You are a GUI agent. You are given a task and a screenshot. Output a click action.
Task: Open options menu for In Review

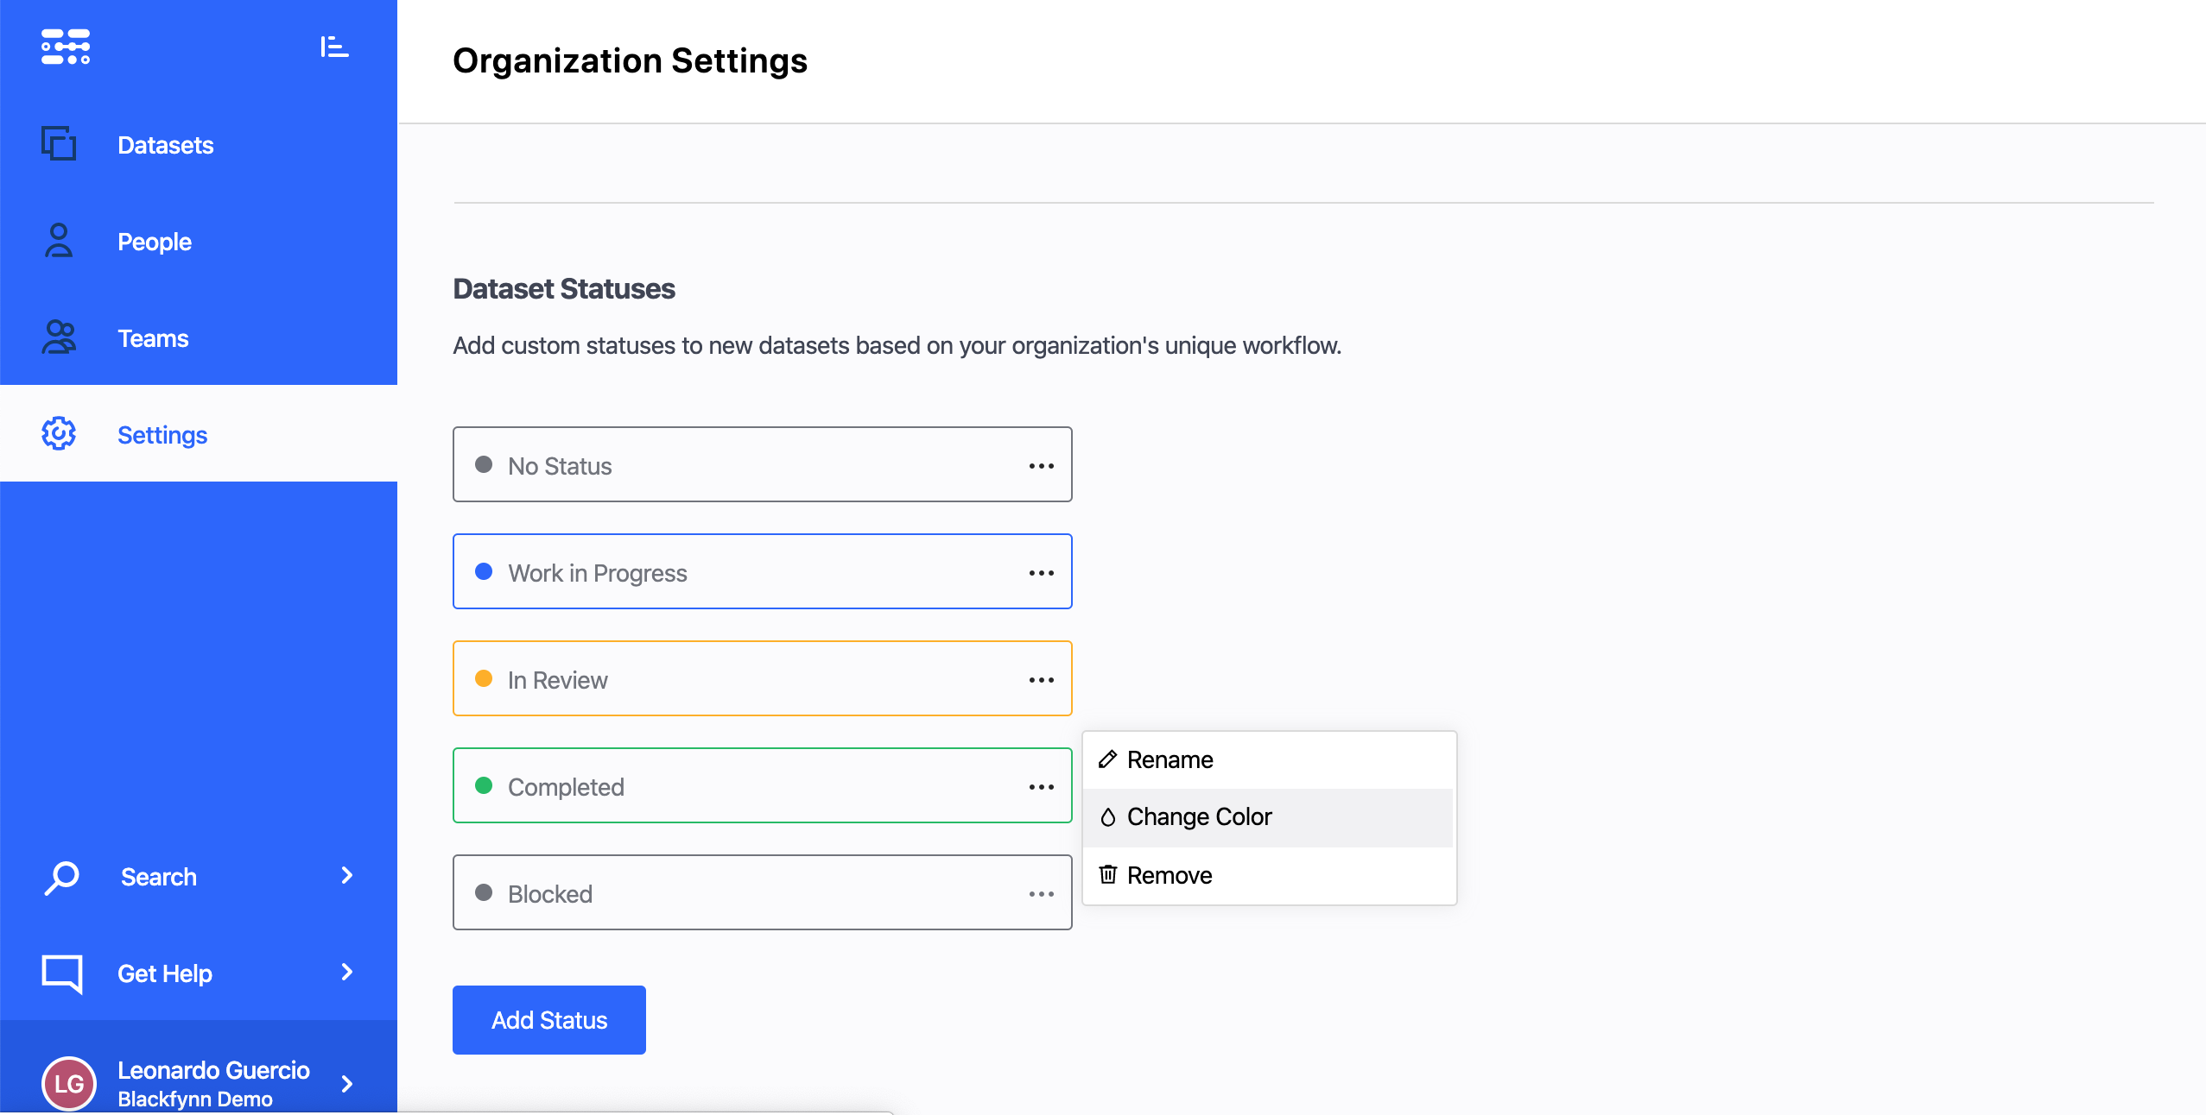pyautogui.click(x=1041, y=680)
